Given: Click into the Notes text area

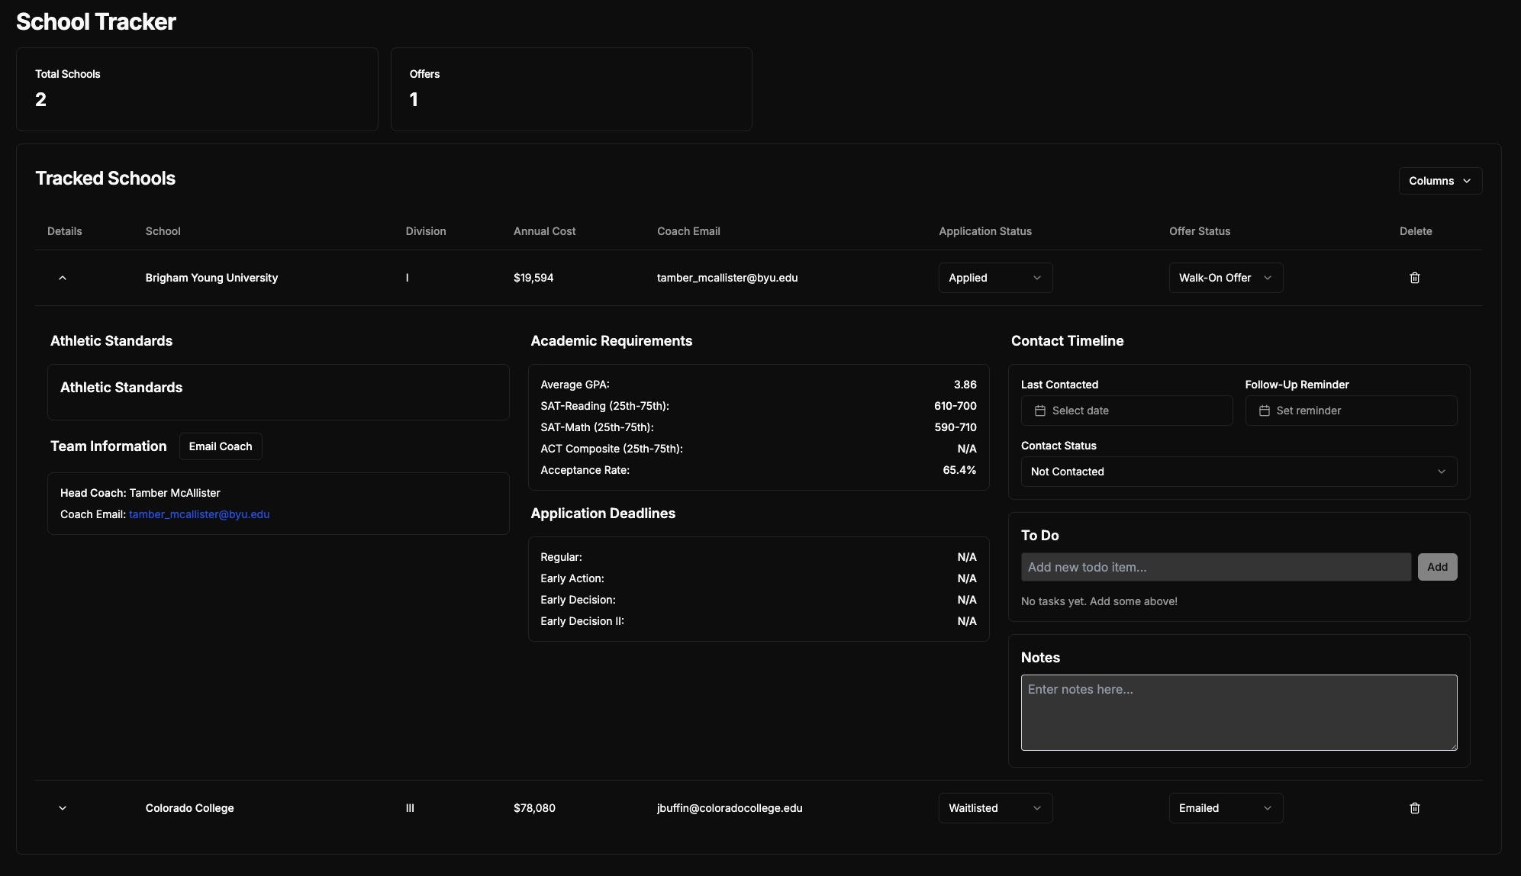Looking at the screenshot, I should [x=1238, y=712].
